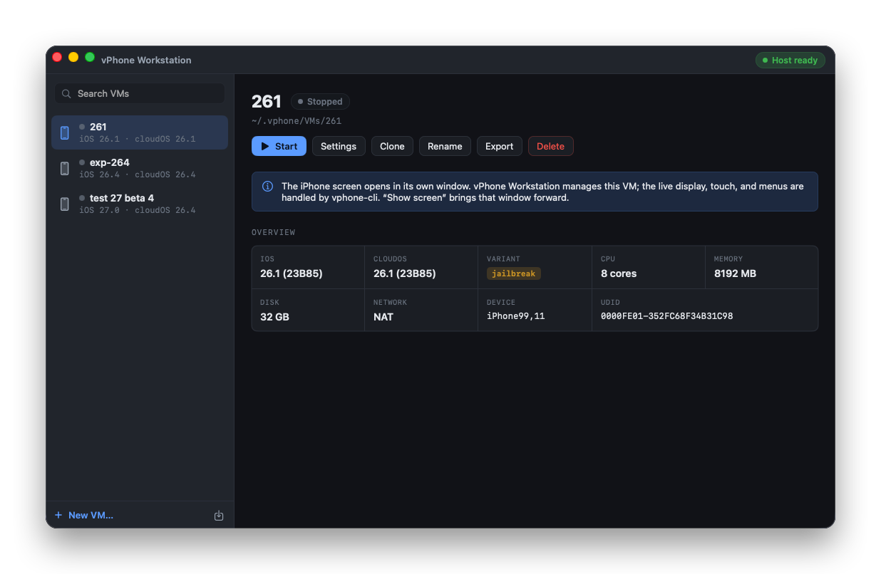Select the 261 VM in sidebar
The width and height of the screenshot is (881, 574).
click(x=140, y=132)
